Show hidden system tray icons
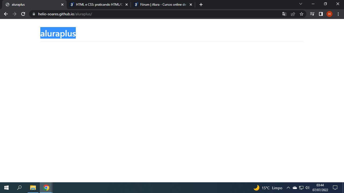Screen dimensions: 344x193 288,188
